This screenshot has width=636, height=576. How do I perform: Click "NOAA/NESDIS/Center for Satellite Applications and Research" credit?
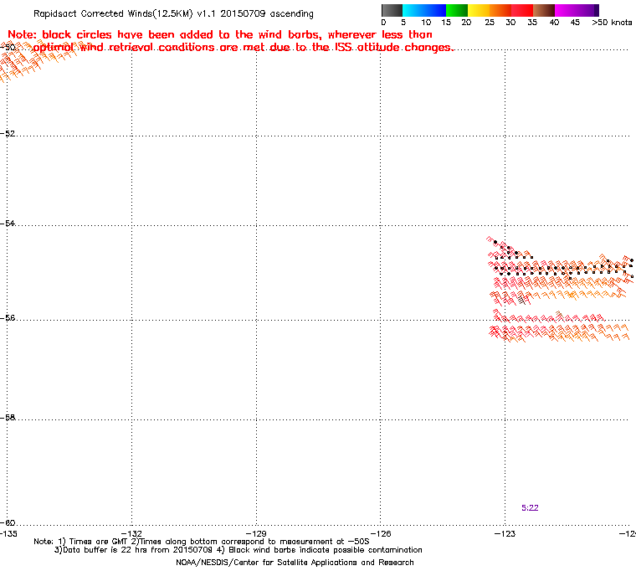pyautogui.click(x=295, y=563)
